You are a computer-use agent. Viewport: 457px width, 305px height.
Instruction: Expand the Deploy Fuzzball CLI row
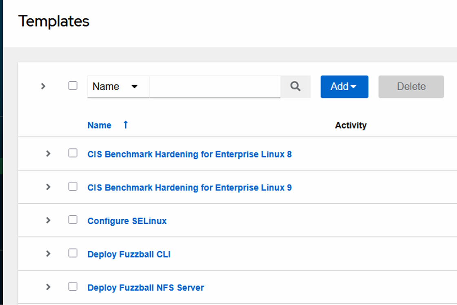[48, 254]
